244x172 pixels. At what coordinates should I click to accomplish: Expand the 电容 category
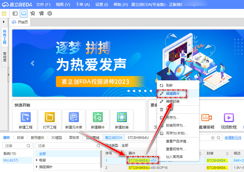coord(37,160)
